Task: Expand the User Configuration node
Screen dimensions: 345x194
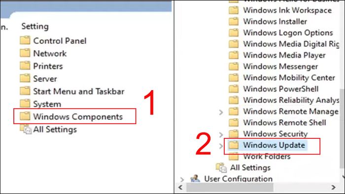Action: (x=182, y=180)
